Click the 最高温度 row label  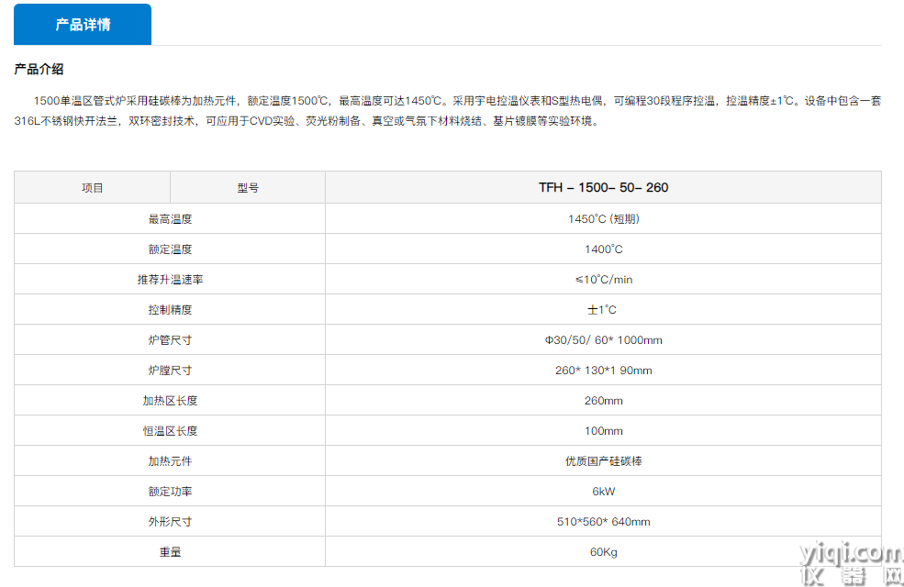click(170, 219)
